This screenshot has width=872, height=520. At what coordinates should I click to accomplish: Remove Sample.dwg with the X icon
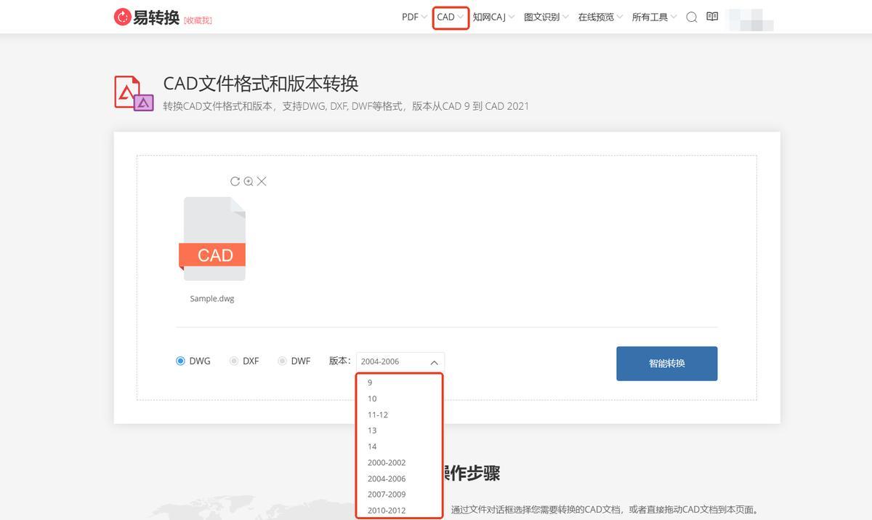coord(262,181)
